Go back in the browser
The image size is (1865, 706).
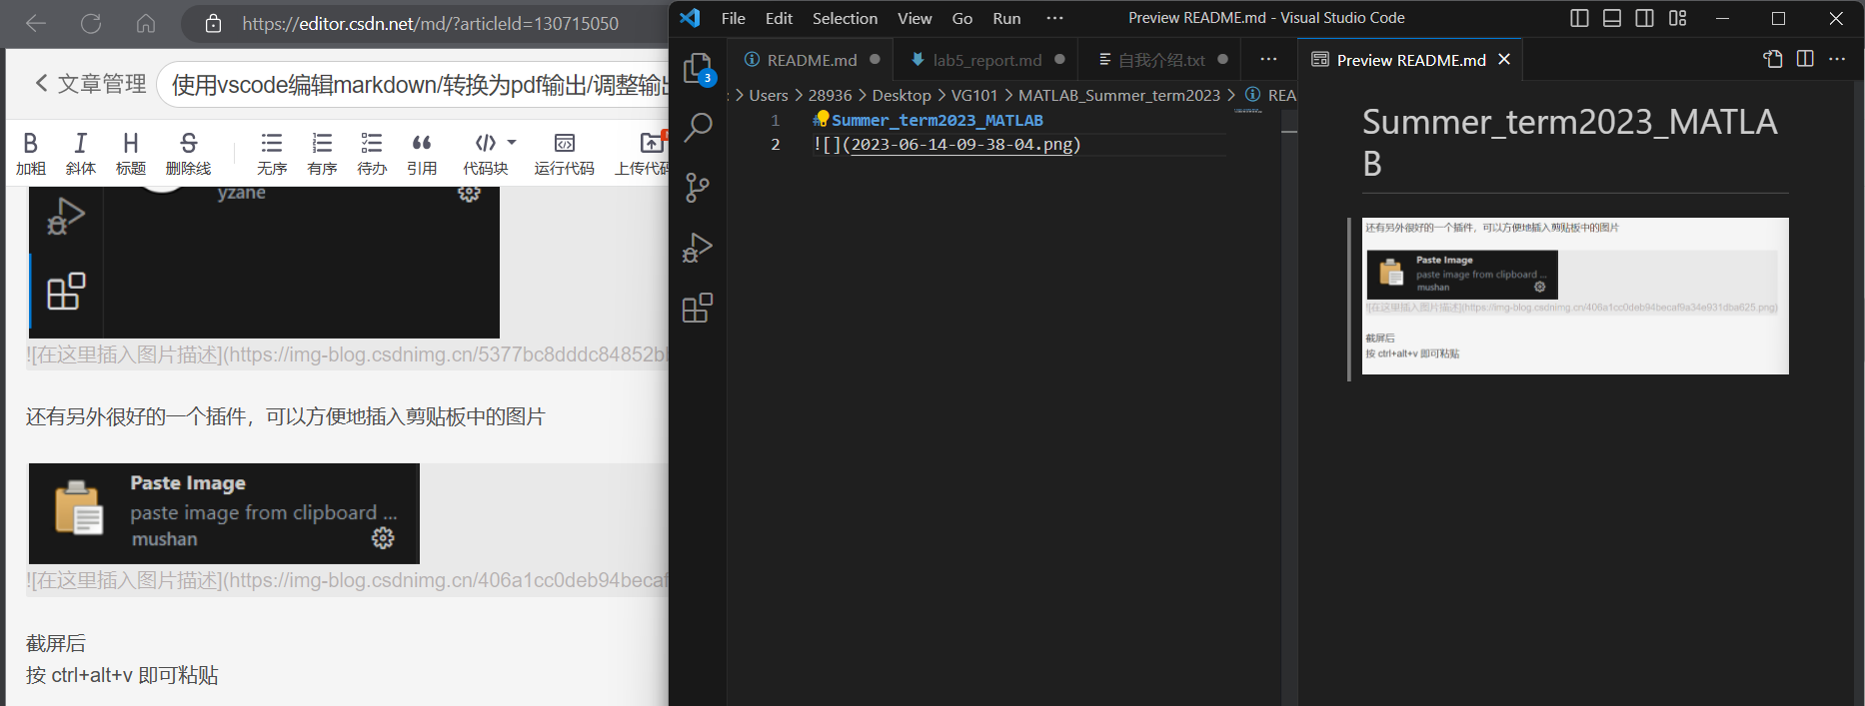pos(36,23)
